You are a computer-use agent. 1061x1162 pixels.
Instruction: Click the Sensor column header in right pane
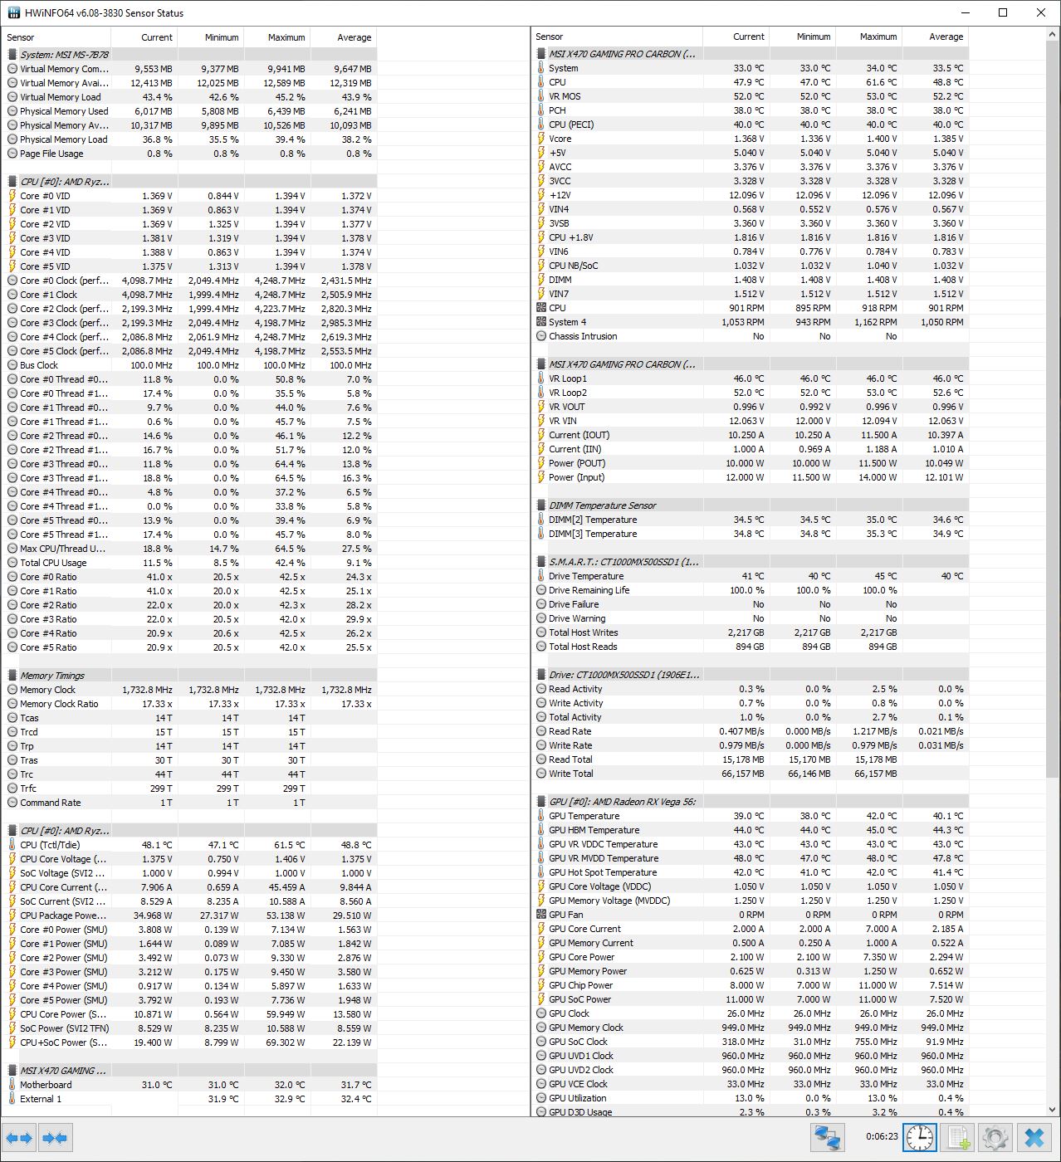[617, 37]
